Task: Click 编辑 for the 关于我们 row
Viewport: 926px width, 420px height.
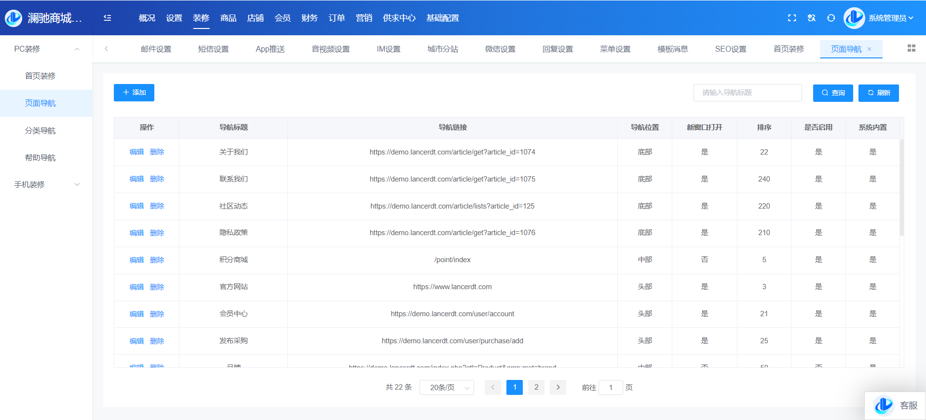Action: click(136, 152)
